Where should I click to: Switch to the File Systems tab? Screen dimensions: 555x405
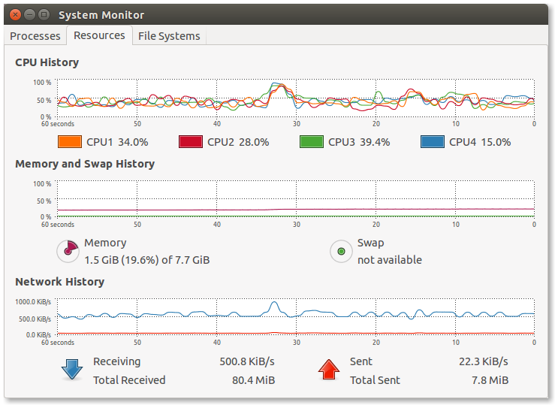[x=169, y=36]
